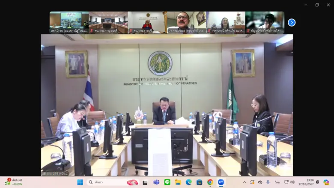Toggle the microphone icon in system tray
This screenshot has height=188, width=334.
[269, 182]
